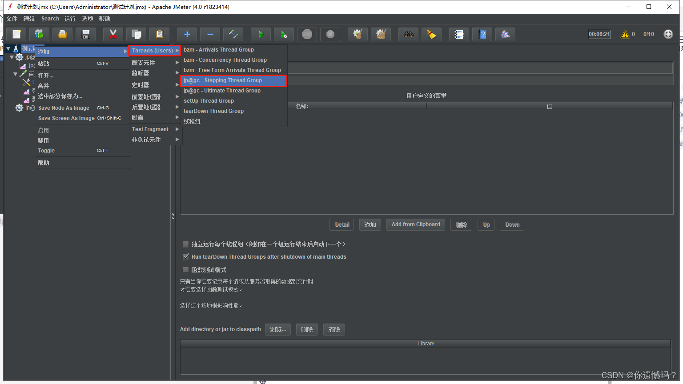
Task: Click the Copy toolbar icon
Action: coord(137,34)
